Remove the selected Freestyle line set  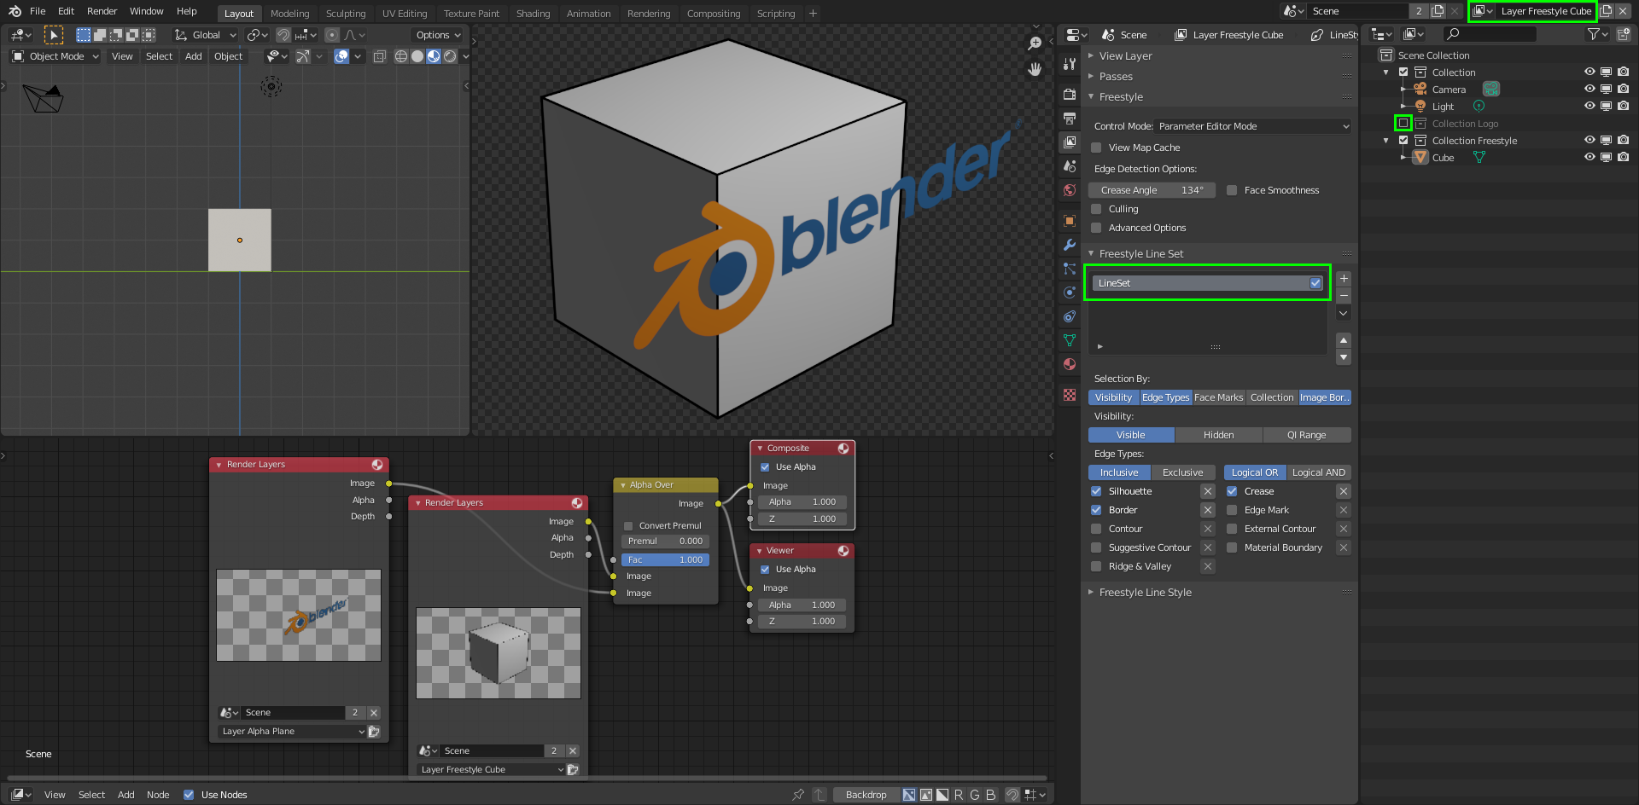click(1344, 295)
